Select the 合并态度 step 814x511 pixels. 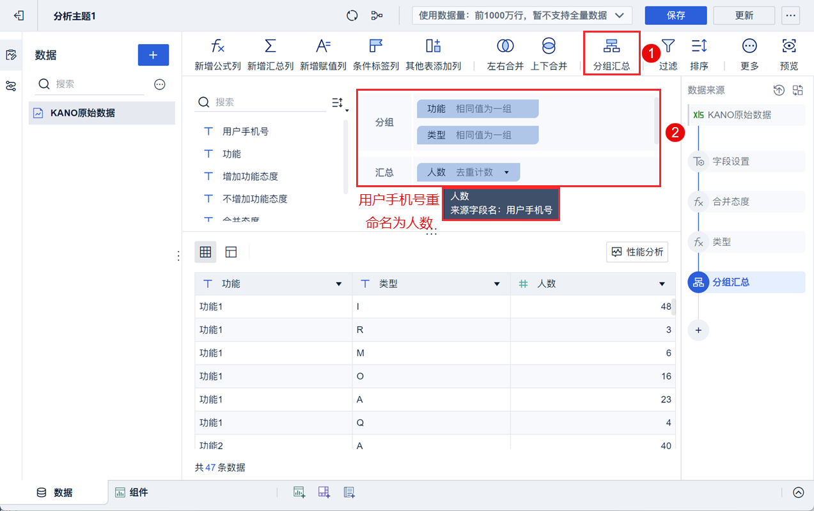pyautogui.click(x=747, y=202)
